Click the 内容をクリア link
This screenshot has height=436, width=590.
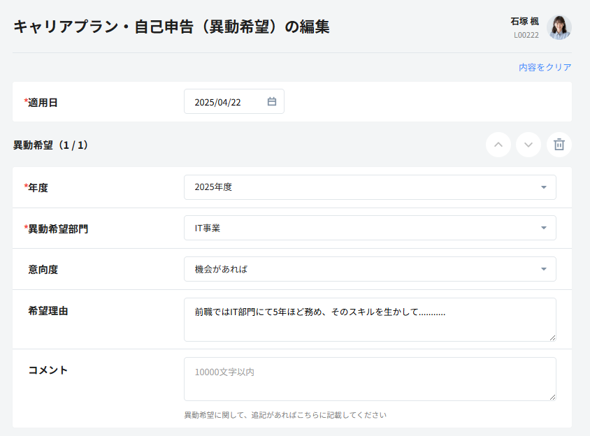coord(545,67)
